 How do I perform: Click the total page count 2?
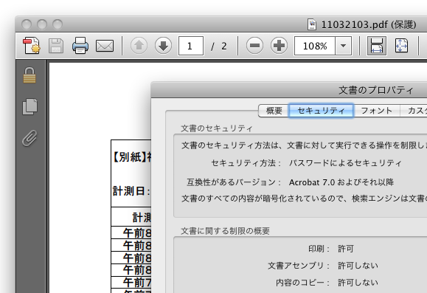point(224,46)
